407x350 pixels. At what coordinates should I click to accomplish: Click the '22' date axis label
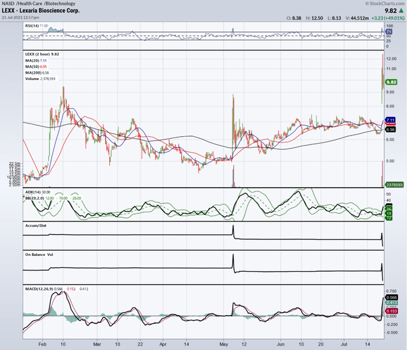pyautogui.click(x=140, y=344)
